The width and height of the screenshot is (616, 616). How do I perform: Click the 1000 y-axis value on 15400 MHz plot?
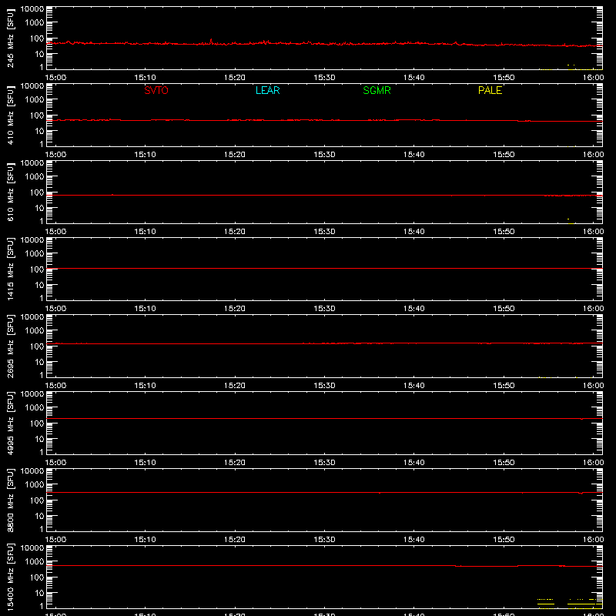[35, 562]
